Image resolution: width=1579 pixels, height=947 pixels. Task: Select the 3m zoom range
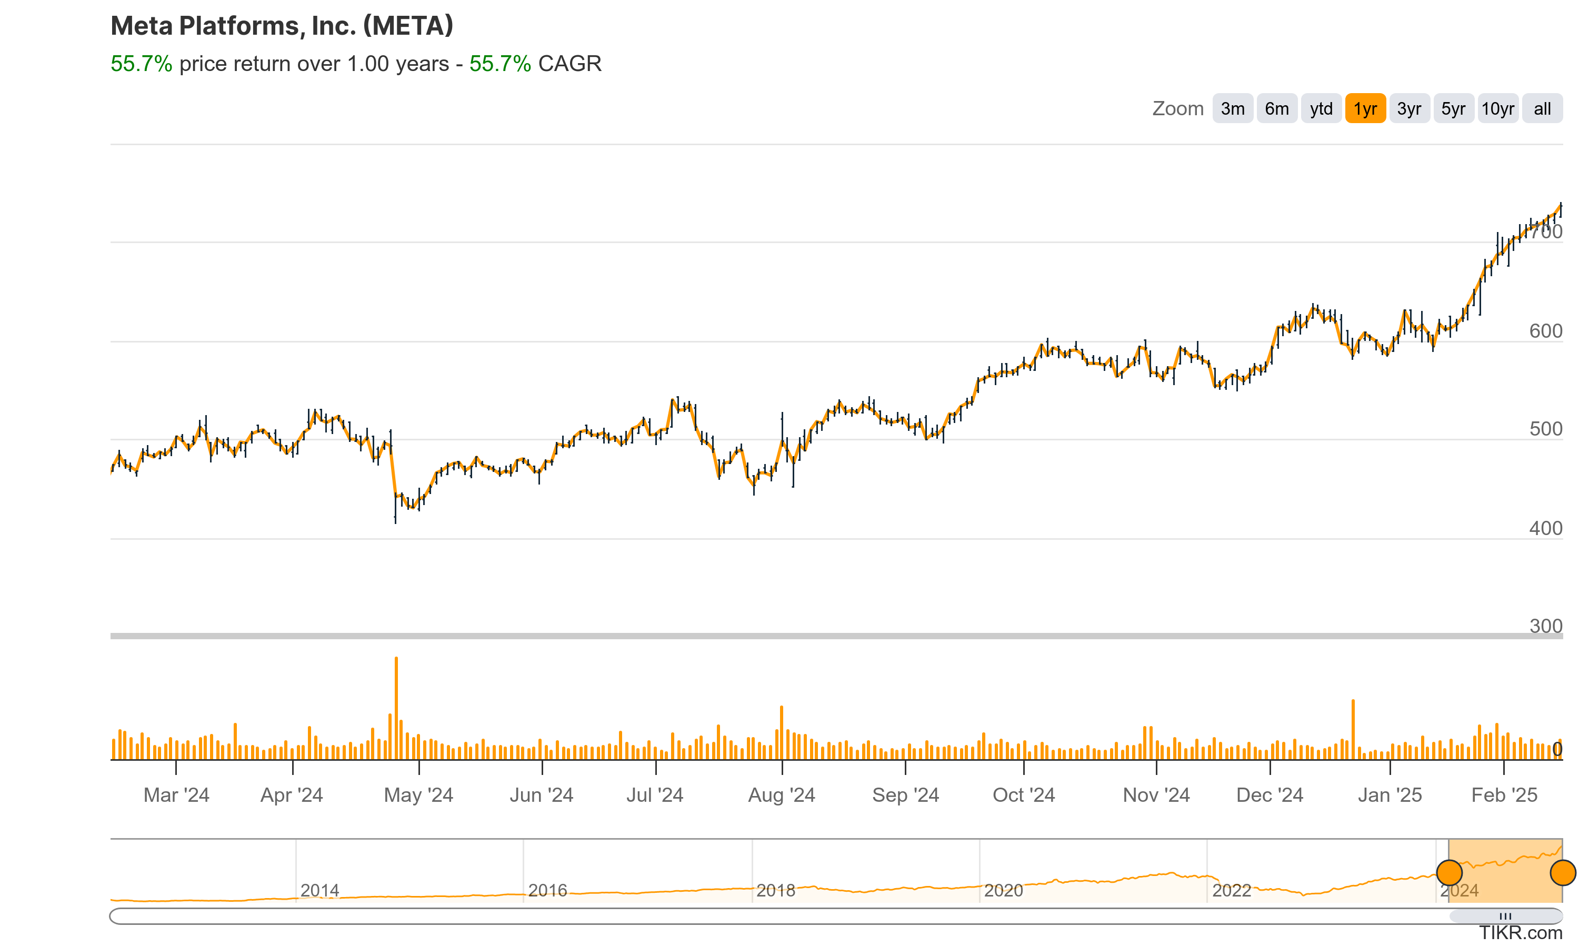pyautogui.click(x=1233, y=108)
